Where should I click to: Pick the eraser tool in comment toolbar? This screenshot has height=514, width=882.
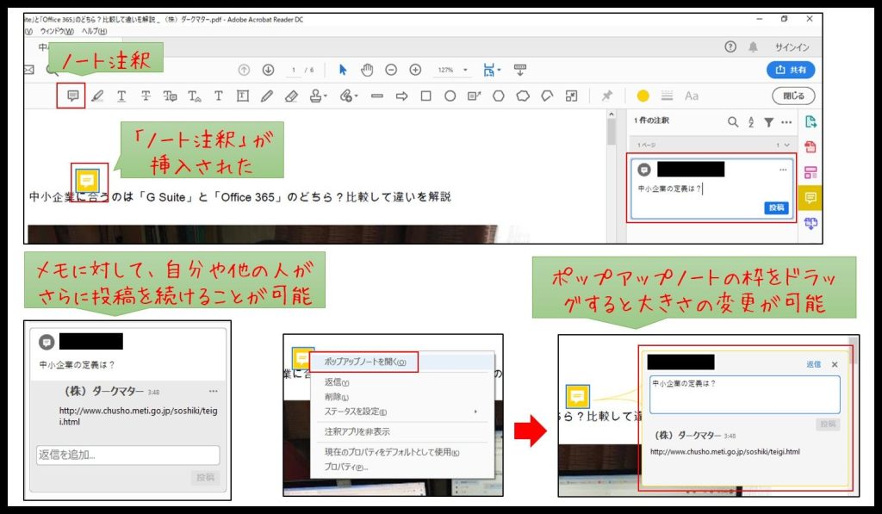pos(291,96)
